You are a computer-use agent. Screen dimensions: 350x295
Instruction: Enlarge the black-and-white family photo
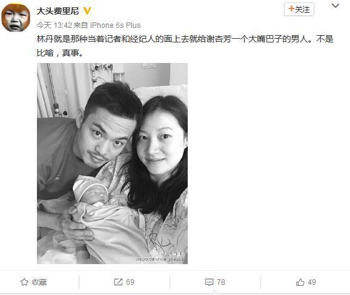click(x=112, y=164)
